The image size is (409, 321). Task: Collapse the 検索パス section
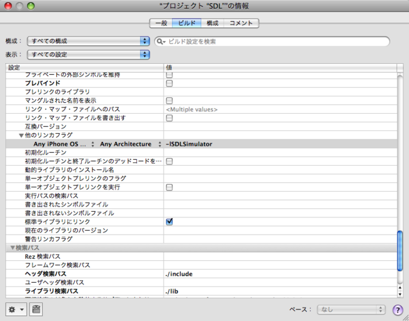click(x=12, y=247)
